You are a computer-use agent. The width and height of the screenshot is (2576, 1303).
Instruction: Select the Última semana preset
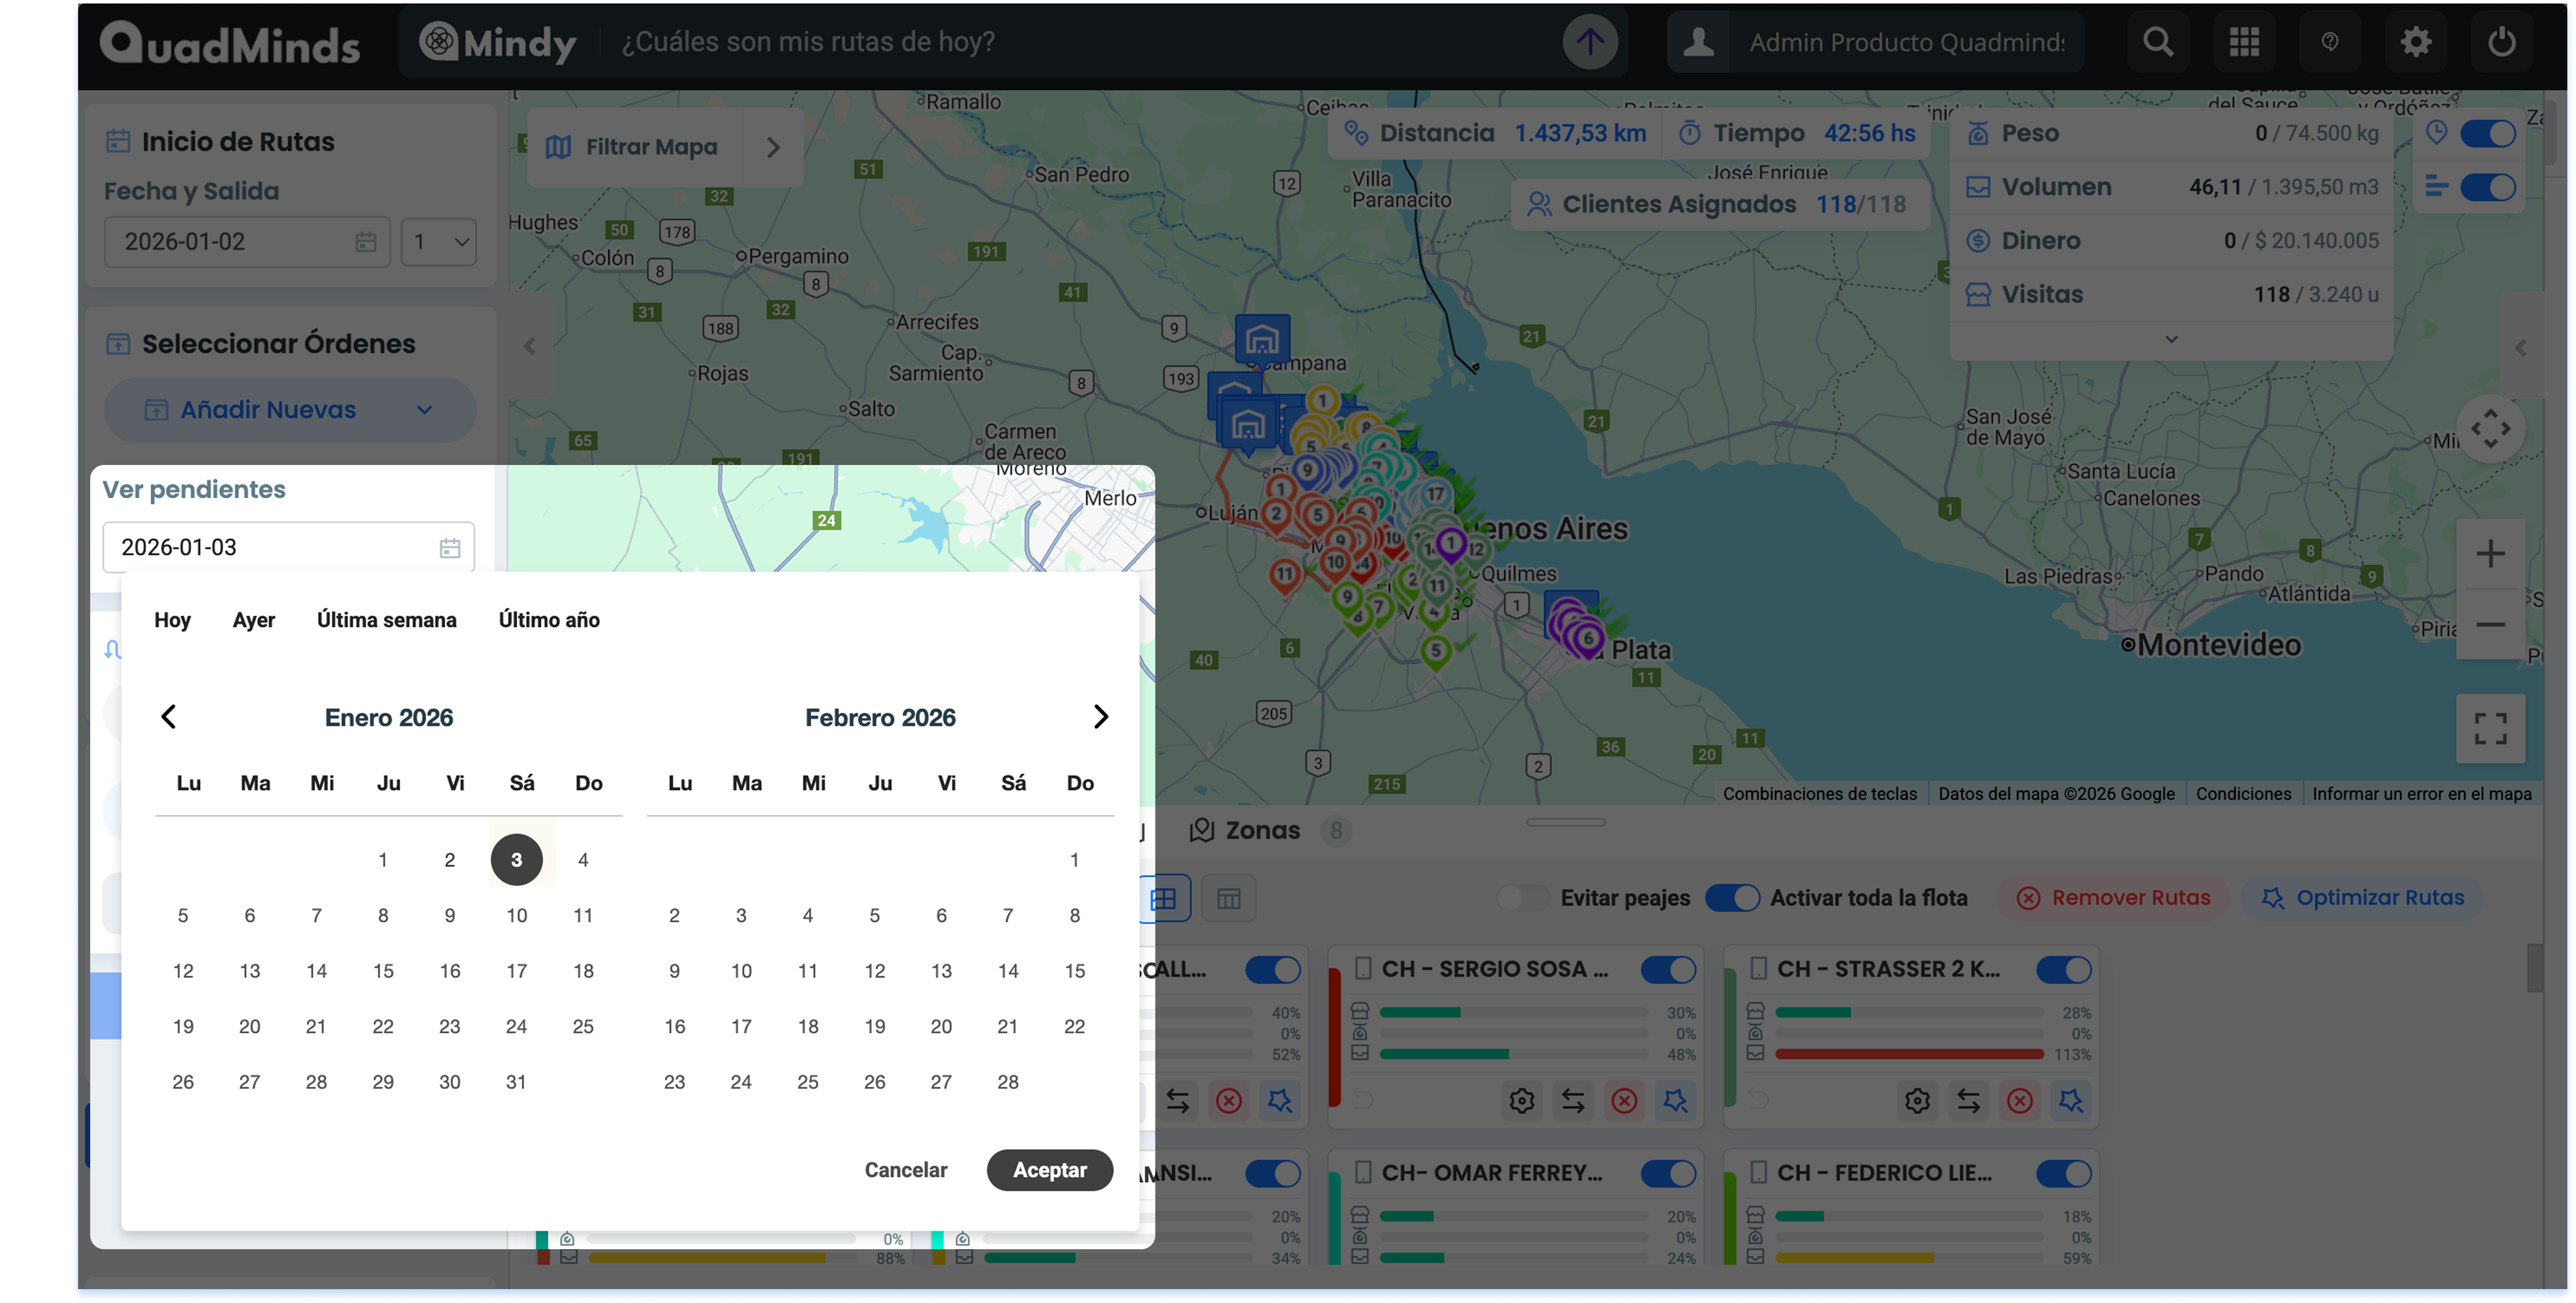click(x=386, y=620)
